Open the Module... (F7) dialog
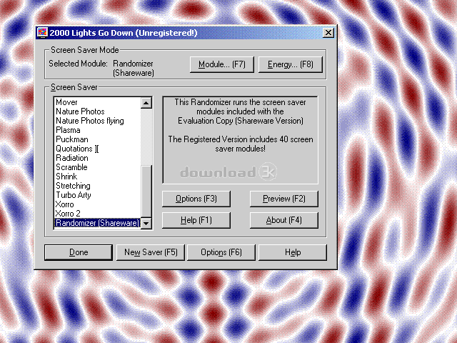457x343 pixels. click(x=222, y=64)
